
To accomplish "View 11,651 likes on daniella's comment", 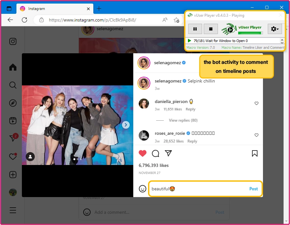I will click(x=173, y=109).
